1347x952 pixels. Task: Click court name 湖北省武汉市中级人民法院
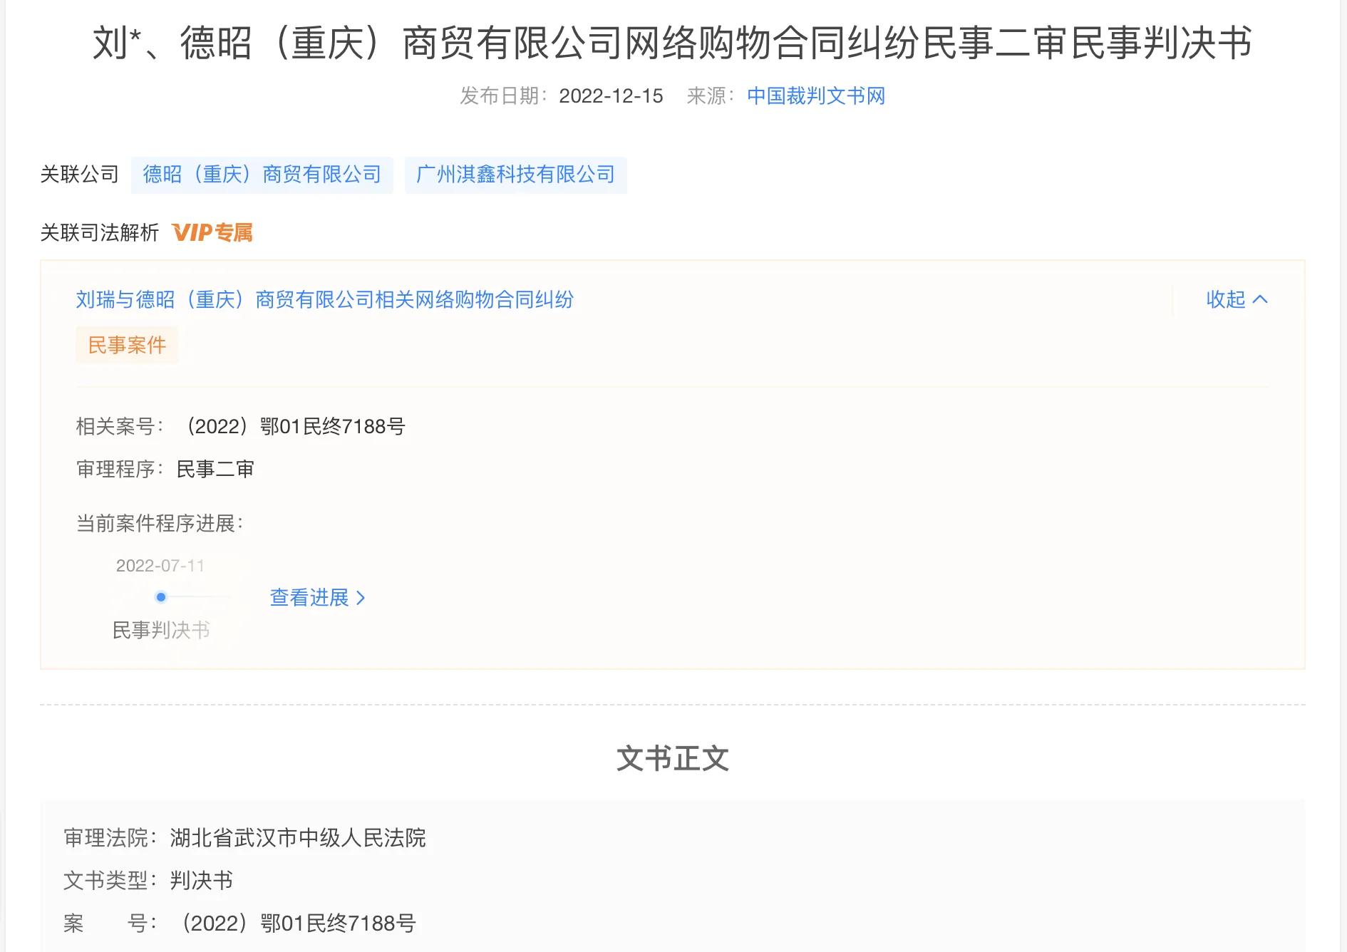coord(298,837)
